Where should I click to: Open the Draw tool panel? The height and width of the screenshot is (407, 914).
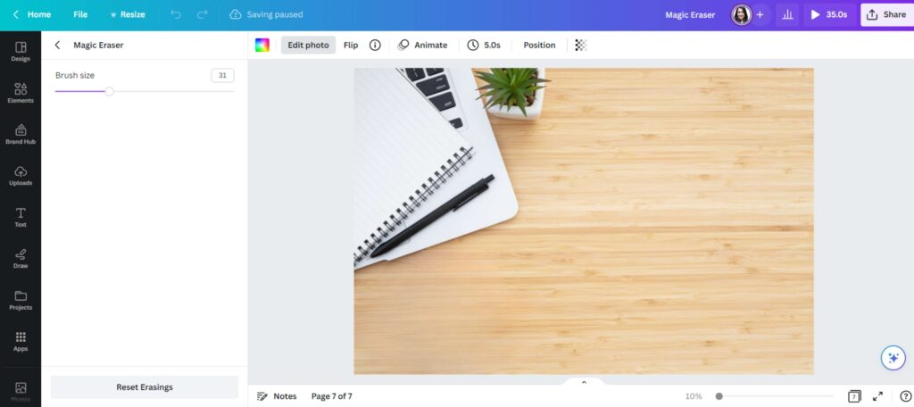(21, 258)
